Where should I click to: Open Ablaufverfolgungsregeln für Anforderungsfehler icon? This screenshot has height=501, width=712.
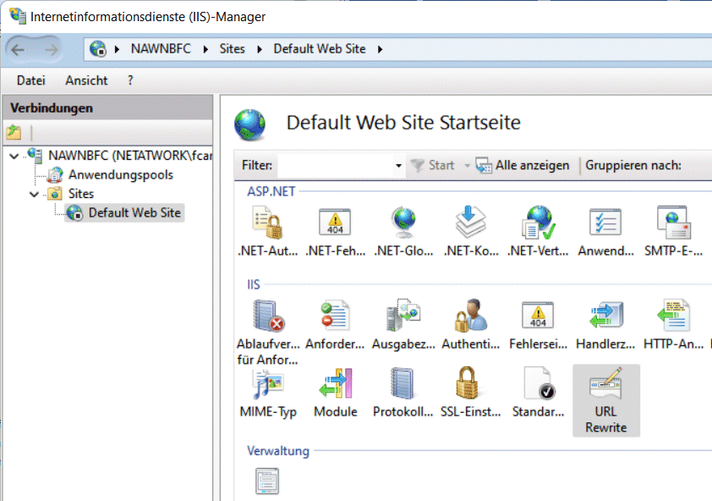click(268, 316)
